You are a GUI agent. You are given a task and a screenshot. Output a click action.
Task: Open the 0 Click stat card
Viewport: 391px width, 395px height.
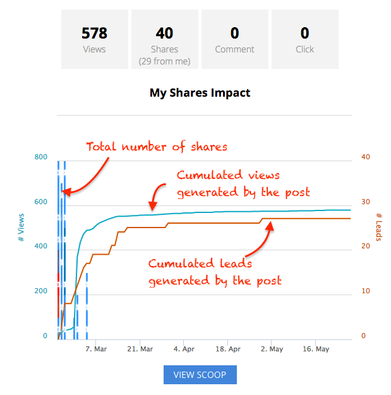(x=305, y=39)
